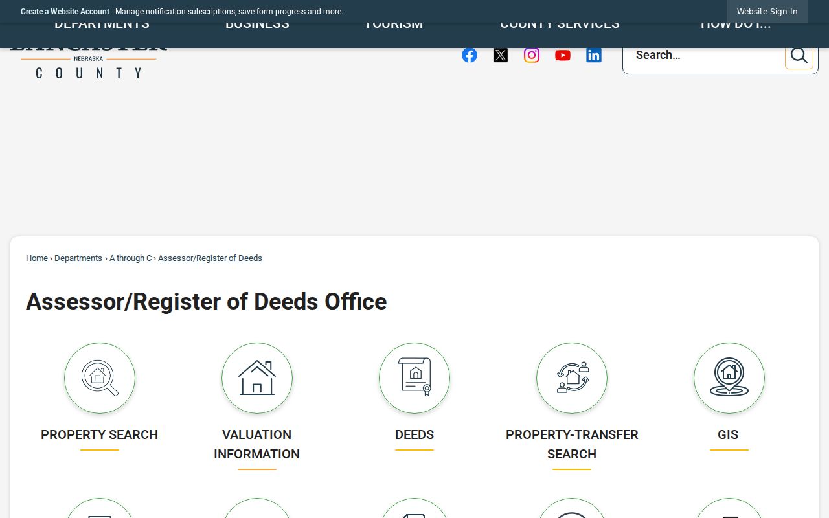This screenshot has height=518, width=829.
Task: Open the Instagram social icon
Action: 532,55
